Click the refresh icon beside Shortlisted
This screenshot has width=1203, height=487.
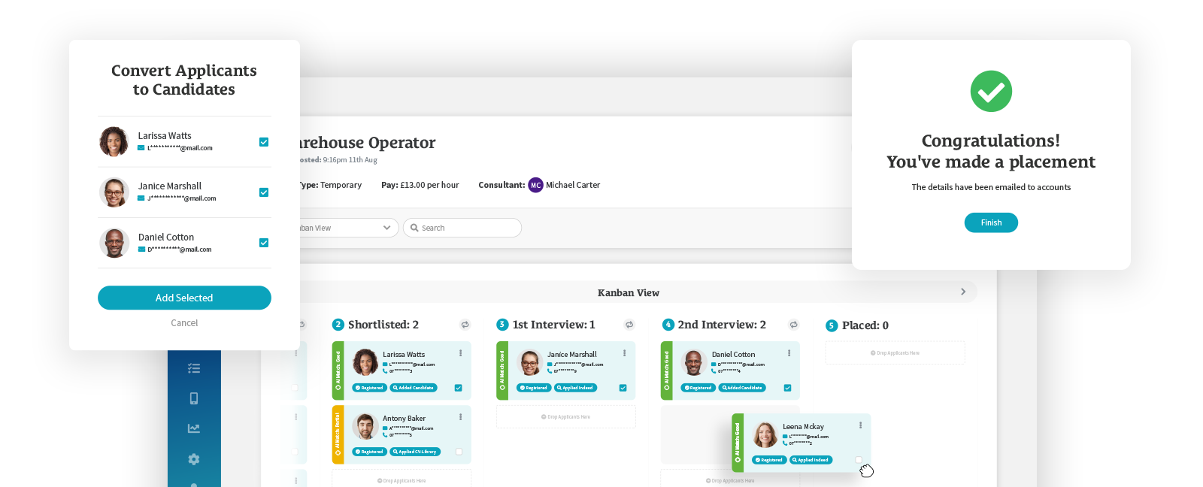[x=465, y=325]
